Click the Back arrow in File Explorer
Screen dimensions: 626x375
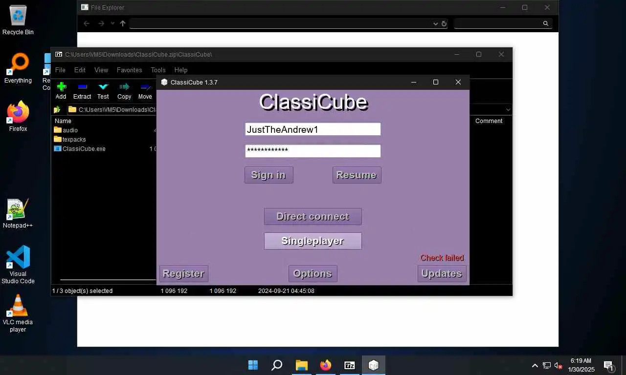coord(87,23)
